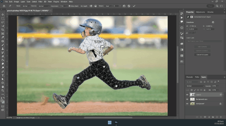
Task: Open the Filter menu
Action: point(40,2)
